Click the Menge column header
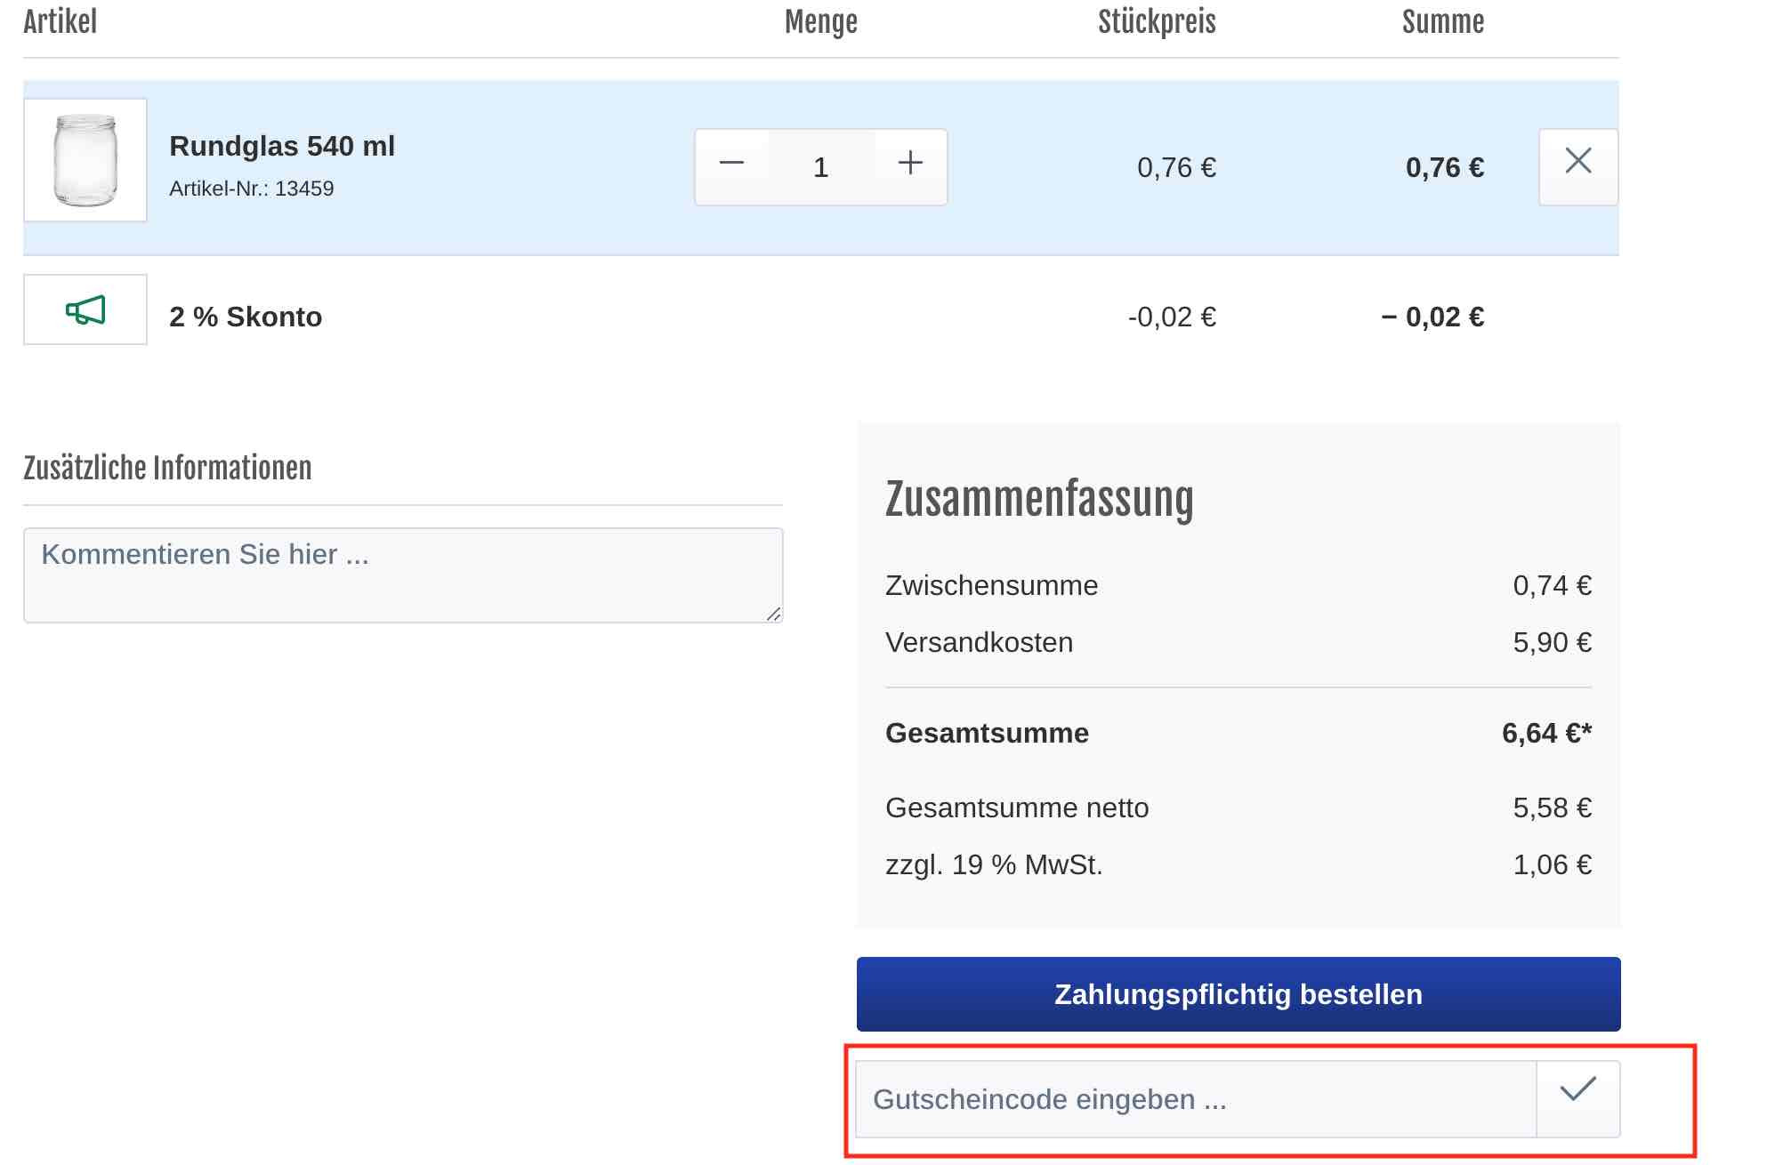1783x1165 pixels. [820, 22]
